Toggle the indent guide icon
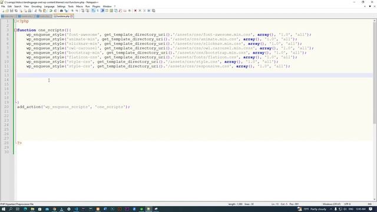Viewport: 377px width, 212px height. click(x=102, y=11)
